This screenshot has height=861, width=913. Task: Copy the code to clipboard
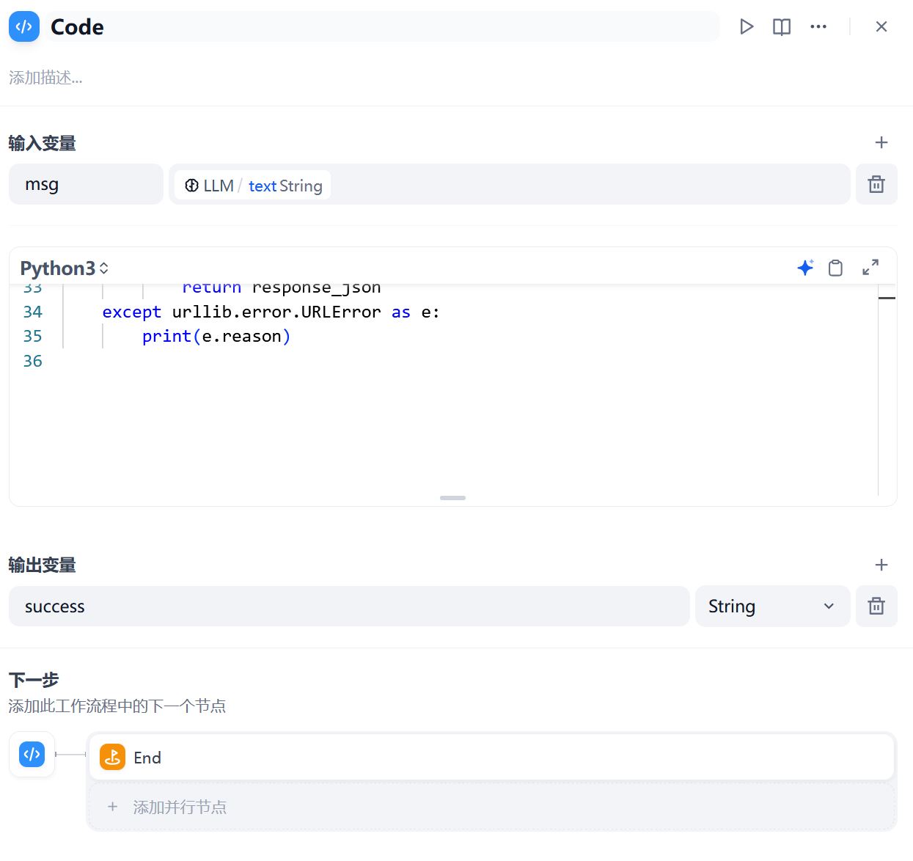pyautogui.click(x=835, y=268)
